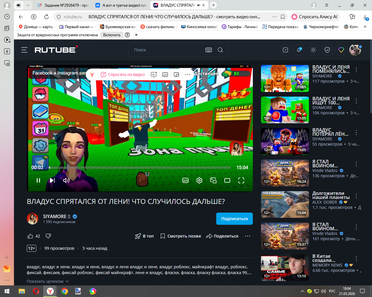Open overlay three-dots menu
The width and height of the screenshot is (372, 297).
pos(188,75)
